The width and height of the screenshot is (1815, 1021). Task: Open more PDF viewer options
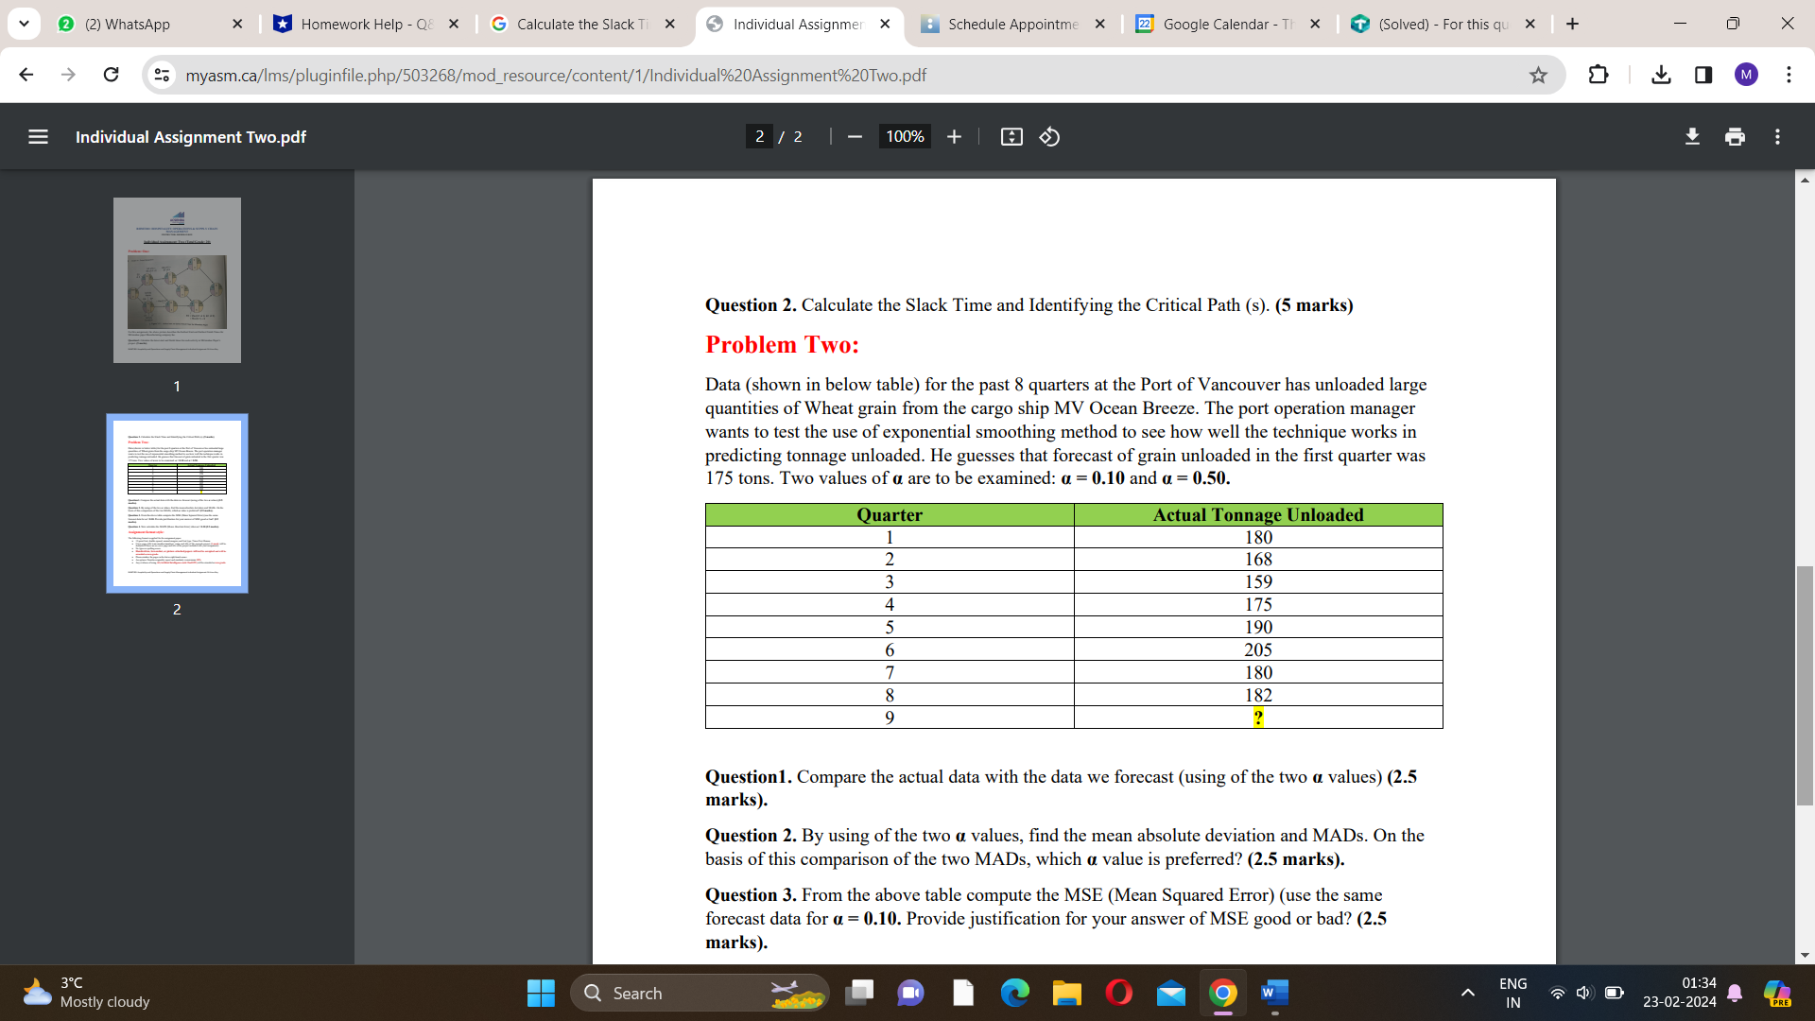coord(1777,136)
